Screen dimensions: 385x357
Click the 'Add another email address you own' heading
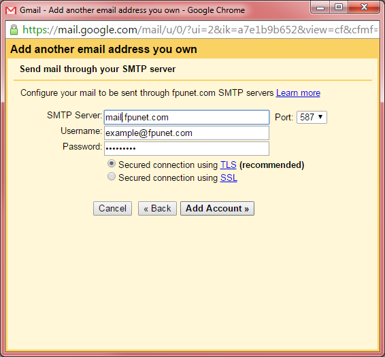[x=103, y=49]
